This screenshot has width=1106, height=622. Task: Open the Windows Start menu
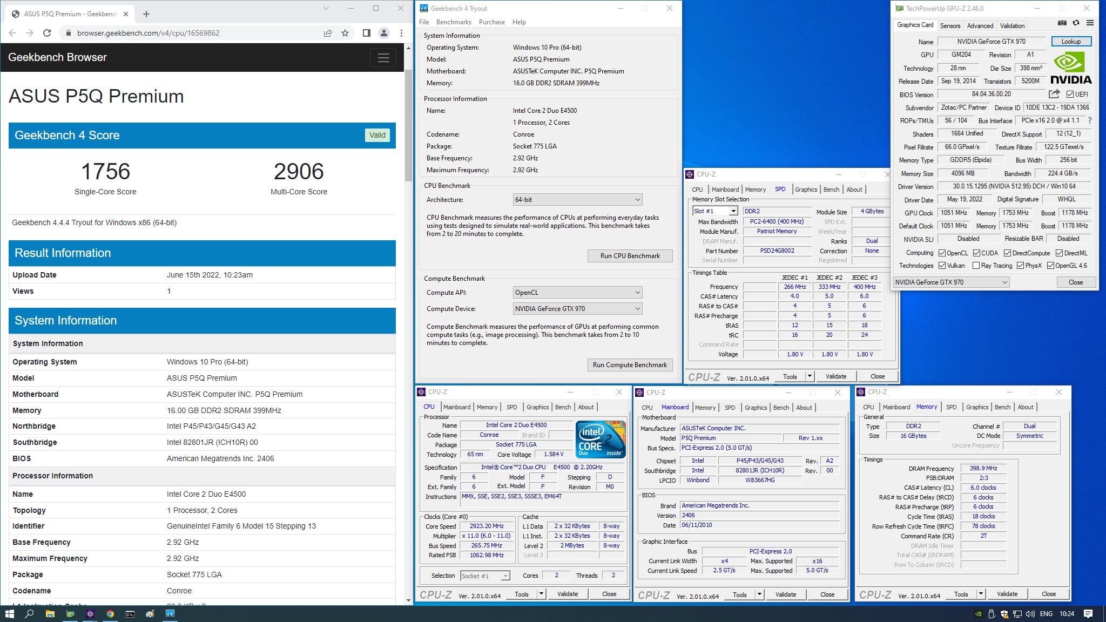(9, 614)
